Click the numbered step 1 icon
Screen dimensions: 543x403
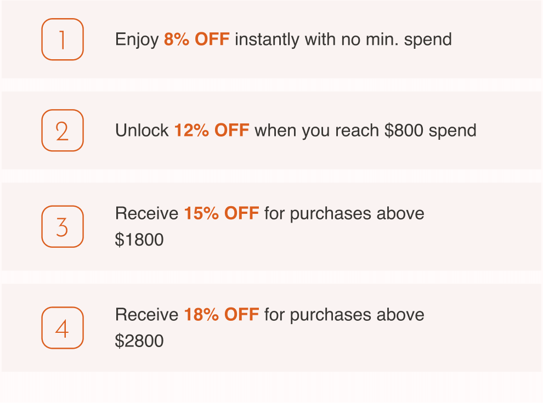(63, 39)
